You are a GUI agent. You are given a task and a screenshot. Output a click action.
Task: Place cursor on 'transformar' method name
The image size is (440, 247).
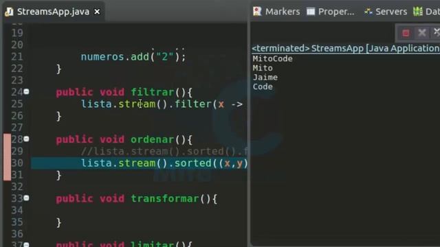[x=165, y=198]
